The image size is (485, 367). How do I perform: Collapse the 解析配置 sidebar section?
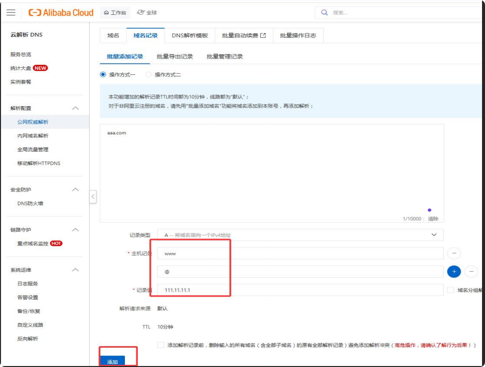click(75, 108)
